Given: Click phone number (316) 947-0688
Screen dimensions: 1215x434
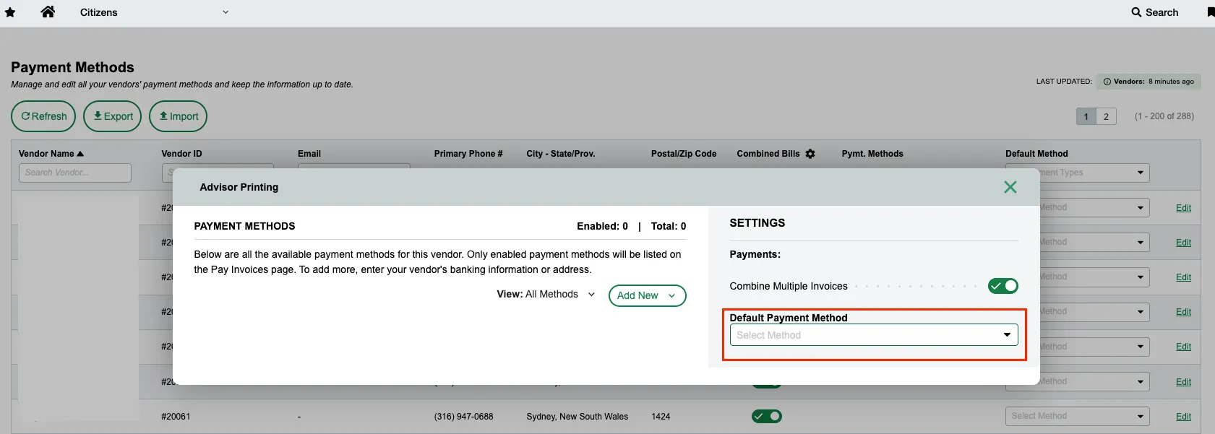Looking at the screenshot, I should point(464,417).
